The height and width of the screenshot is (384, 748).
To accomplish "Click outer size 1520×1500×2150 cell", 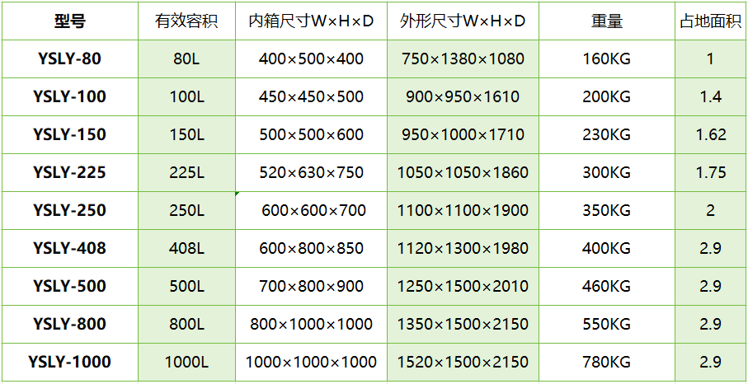I will pos(463,362).
